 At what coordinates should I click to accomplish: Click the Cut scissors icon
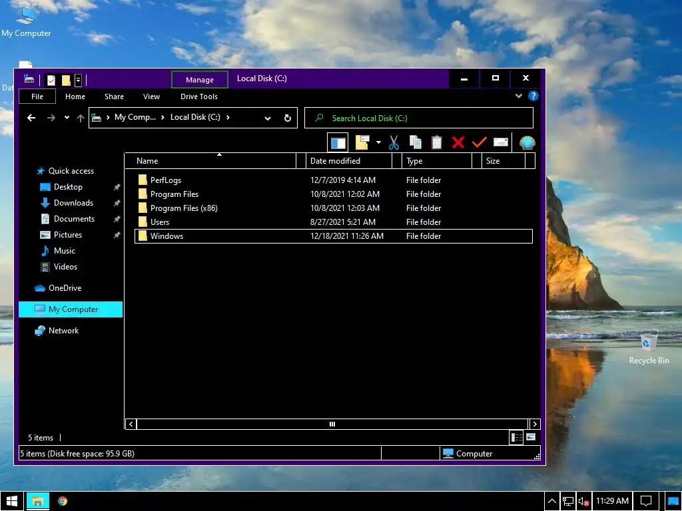click(x=394, y=142)
